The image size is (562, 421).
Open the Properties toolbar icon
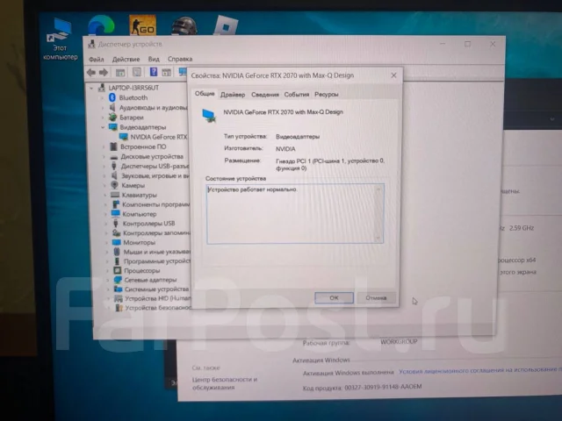point(137,72)
